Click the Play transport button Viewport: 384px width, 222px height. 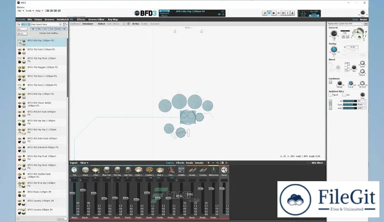click(274, 13)
